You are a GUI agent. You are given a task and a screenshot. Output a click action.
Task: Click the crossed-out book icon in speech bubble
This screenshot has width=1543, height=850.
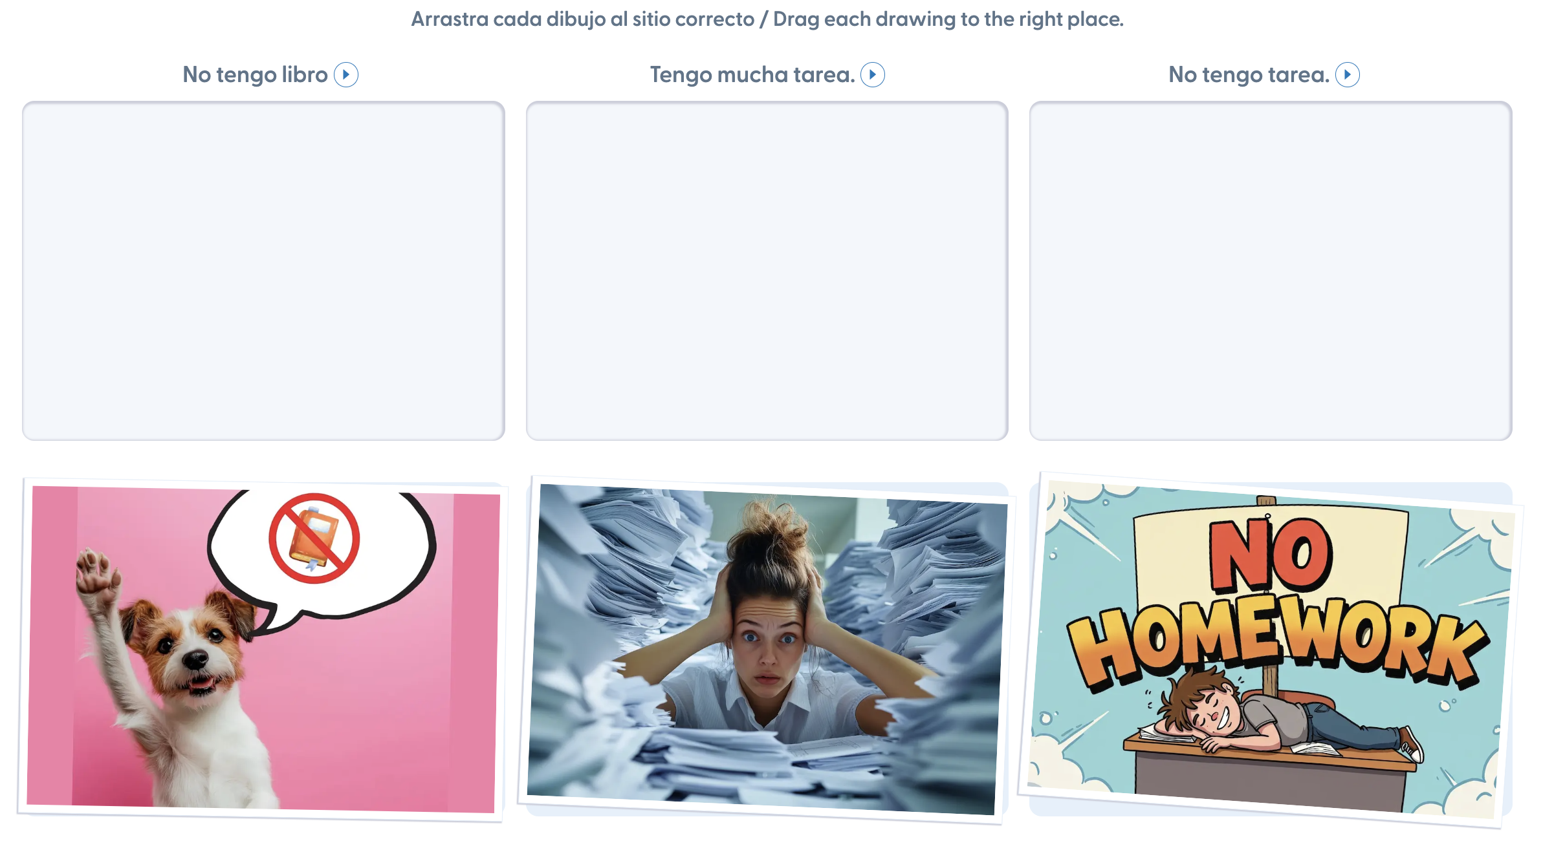click(314, 538)
